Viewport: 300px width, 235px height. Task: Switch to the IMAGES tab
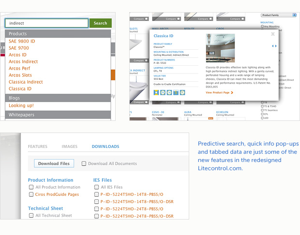pyautogui.click(x=70, y=147)
